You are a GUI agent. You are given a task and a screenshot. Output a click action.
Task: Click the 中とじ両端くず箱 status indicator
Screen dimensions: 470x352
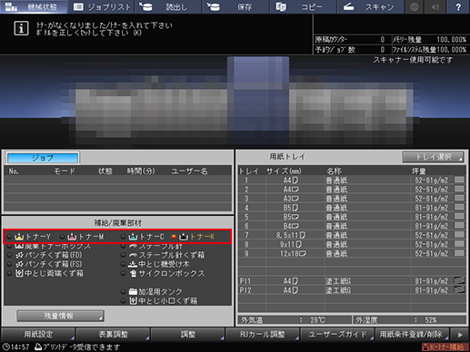pyautogui.click(x=9, y=273)
